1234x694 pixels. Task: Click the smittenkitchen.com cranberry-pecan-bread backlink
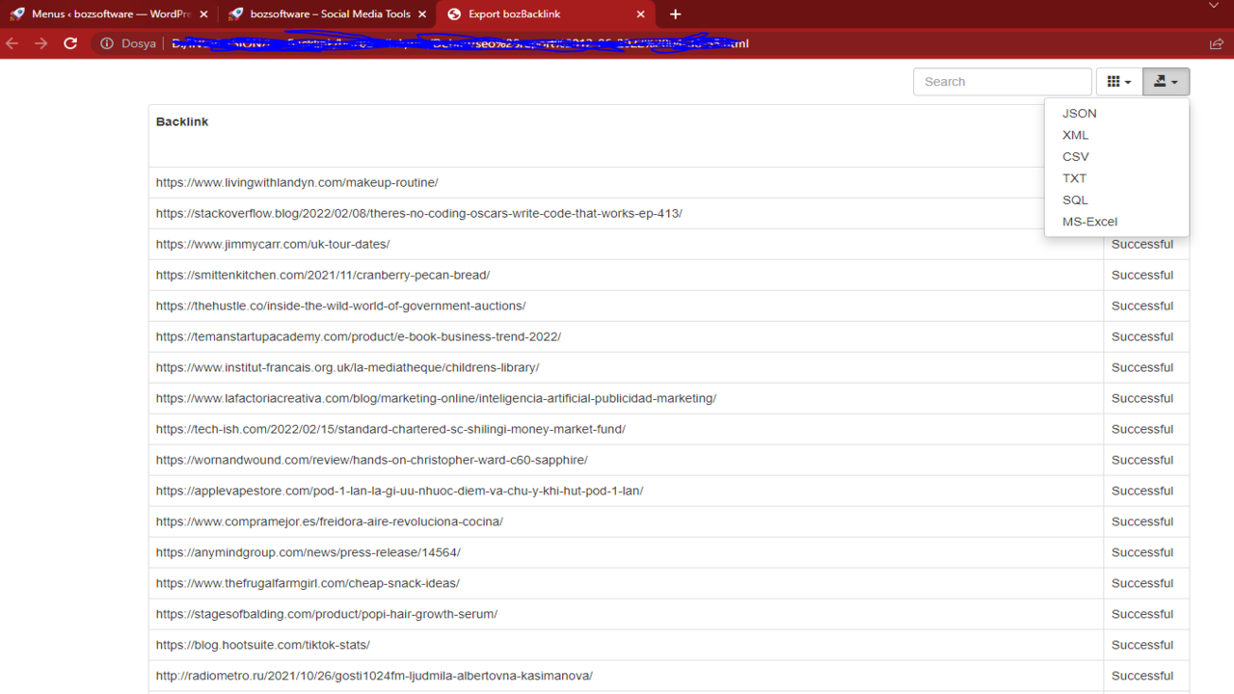(x=323, y=275)
